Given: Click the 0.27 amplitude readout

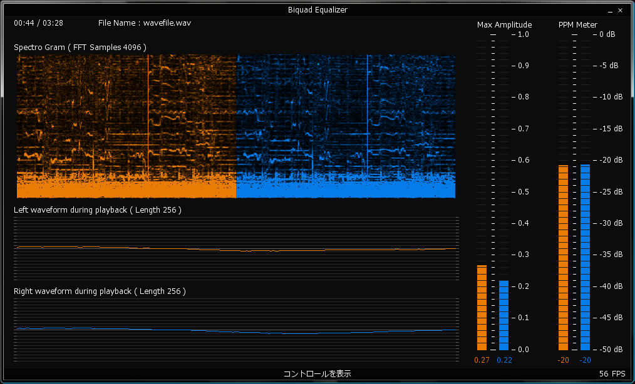Looking at the screenshot, I should pyautogui.click(x=482, y=360).
